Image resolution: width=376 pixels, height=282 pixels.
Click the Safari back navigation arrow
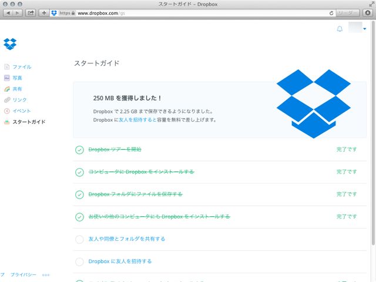pos(8,13)
